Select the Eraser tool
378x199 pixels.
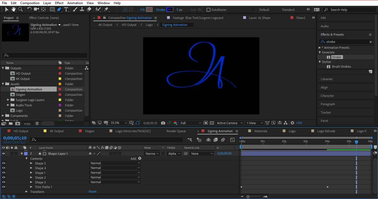[x=89, y=9]
